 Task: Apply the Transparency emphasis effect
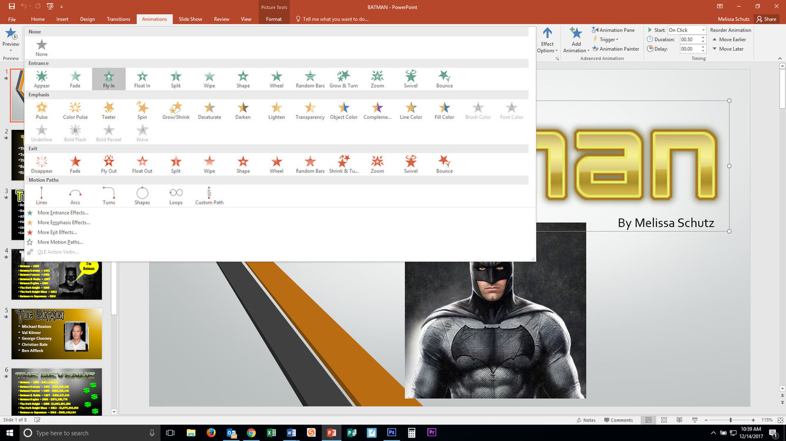pos(310,110)
